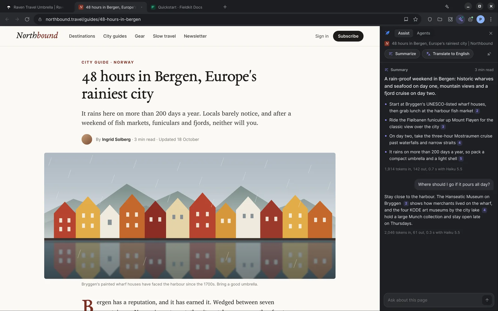
Task: Open the folder icon in browser toolbar
Action: [x=440, y=19]
